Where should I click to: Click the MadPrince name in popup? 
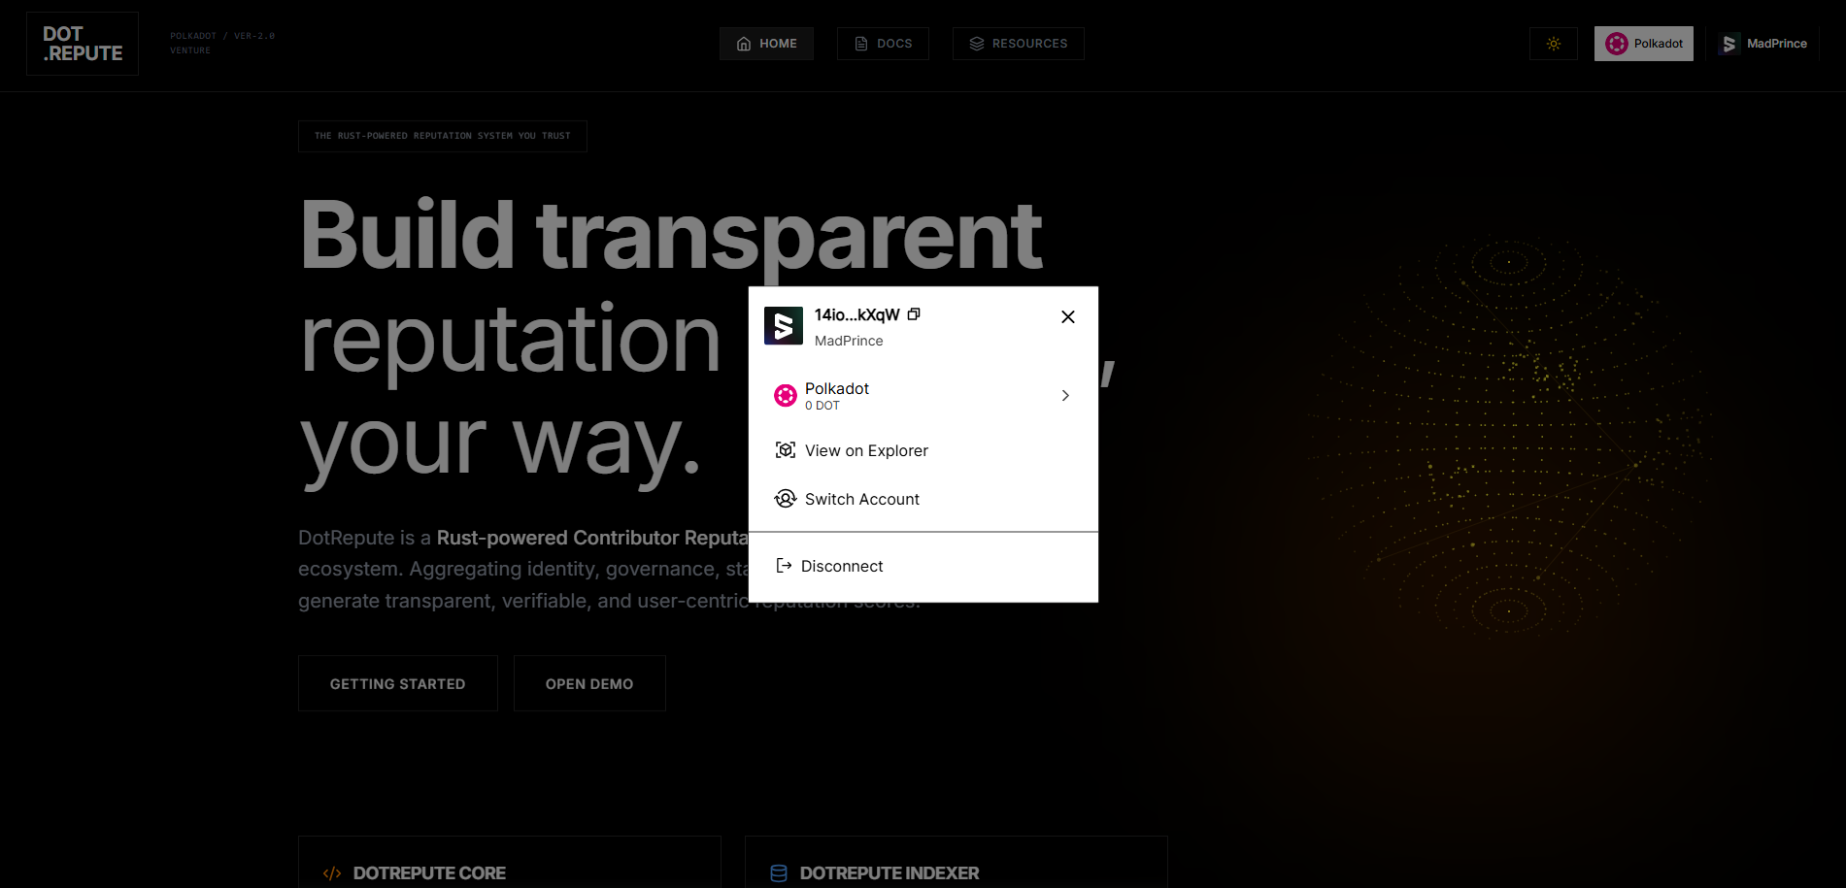click(x=849, y=341)
